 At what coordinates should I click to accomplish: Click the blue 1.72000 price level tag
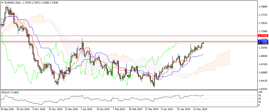262,41
